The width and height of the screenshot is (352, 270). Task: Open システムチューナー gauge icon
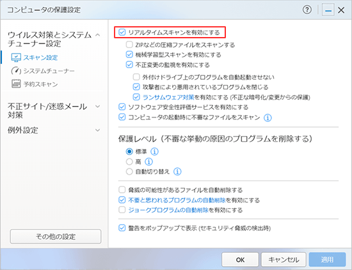[16, 71]
